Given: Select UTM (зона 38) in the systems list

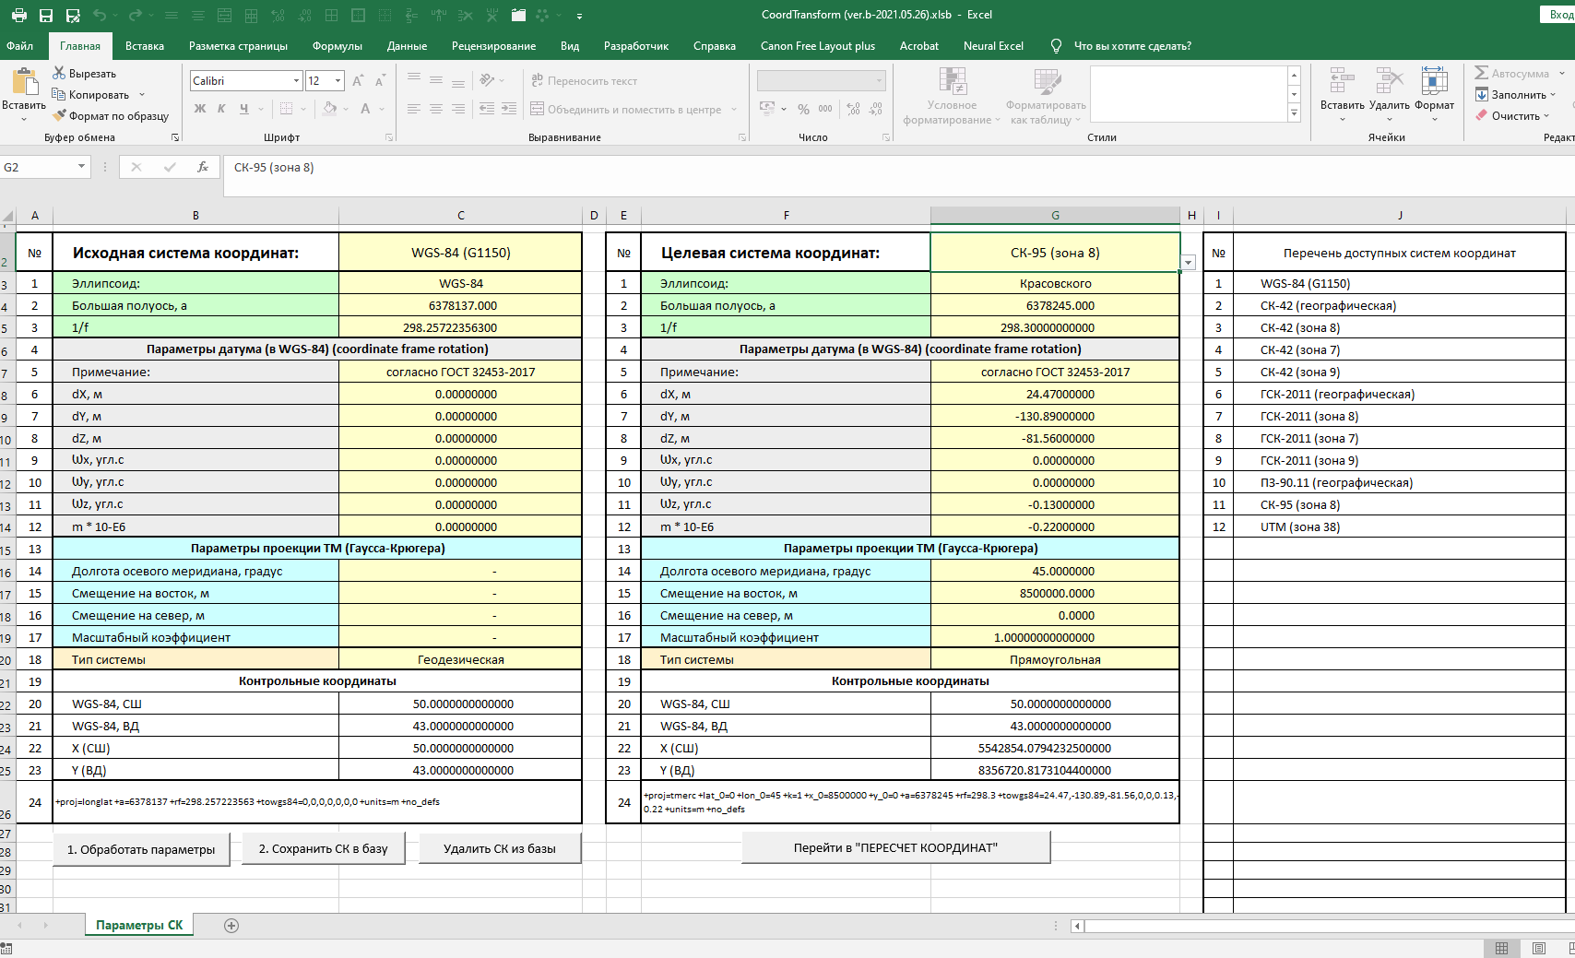Looking at the screenshot, I should 1300,527.
